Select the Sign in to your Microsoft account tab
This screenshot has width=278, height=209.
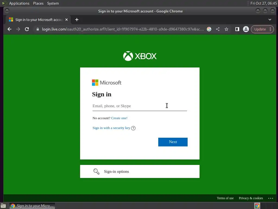pos(39,20)
